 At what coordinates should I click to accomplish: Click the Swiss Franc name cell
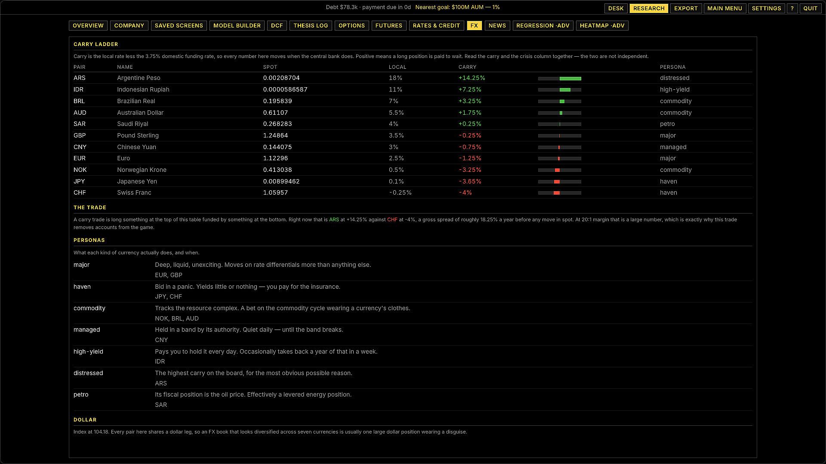point(134,192)
